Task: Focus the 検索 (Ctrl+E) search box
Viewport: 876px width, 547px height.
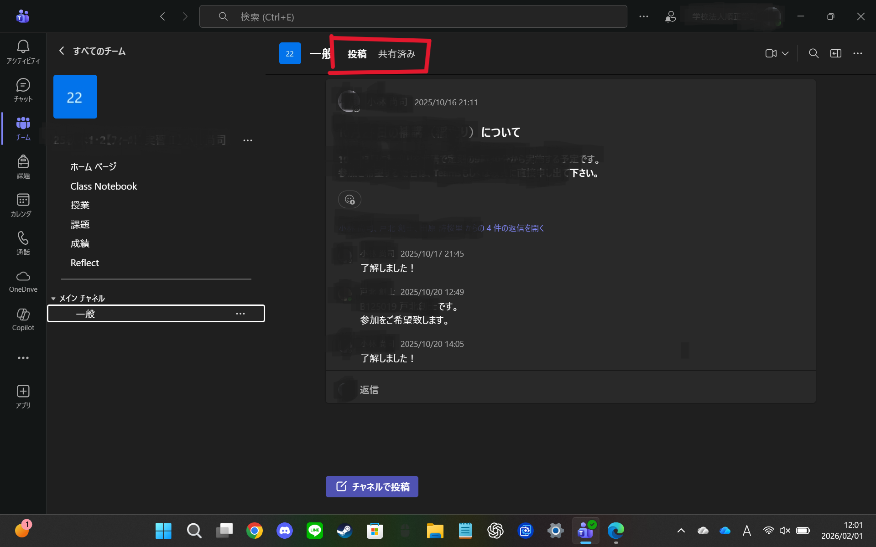Action: pyautogui.click(x=413, y=16)
